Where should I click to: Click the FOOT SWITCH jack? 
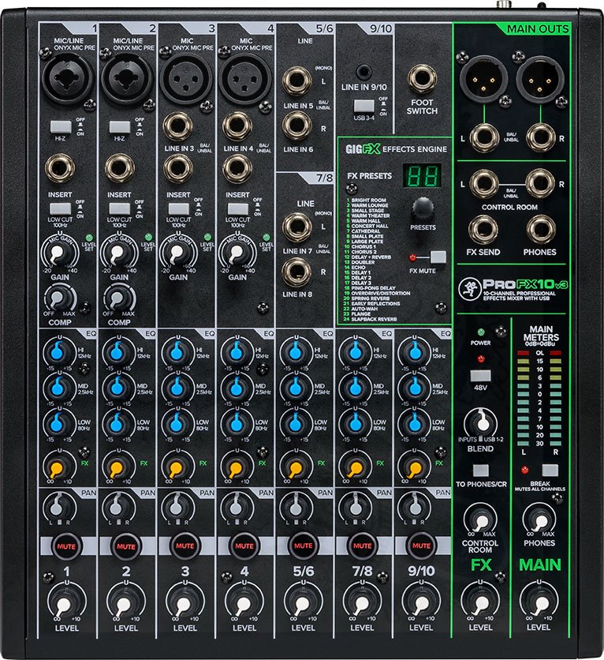point(422,80)
